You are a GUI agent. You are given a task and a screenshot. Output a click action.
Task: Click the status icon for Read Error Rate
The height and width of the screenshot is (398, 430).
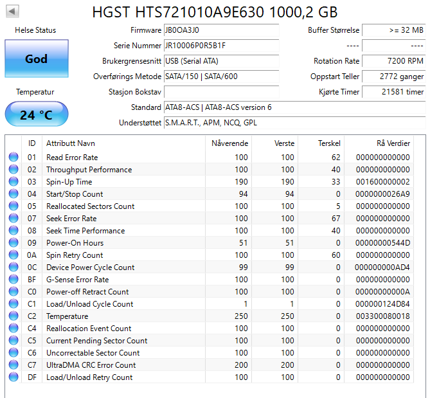[x=13, y=158]
